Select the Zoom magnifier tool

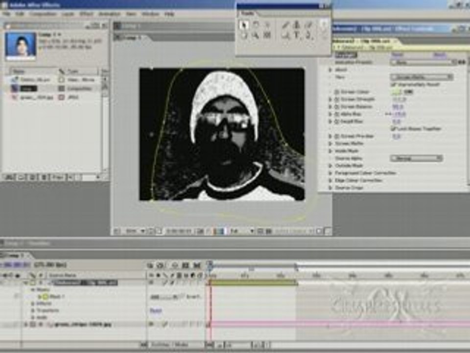tap(255, 35)
